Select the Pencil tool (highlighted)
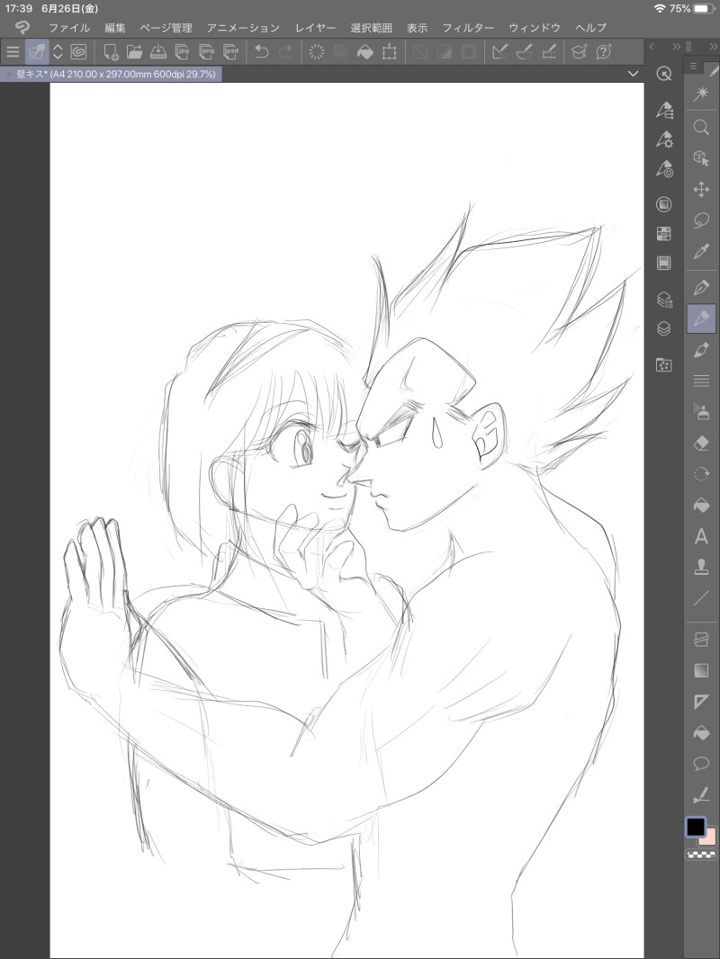This screenshot has height=959, width=720. point(701,318)
